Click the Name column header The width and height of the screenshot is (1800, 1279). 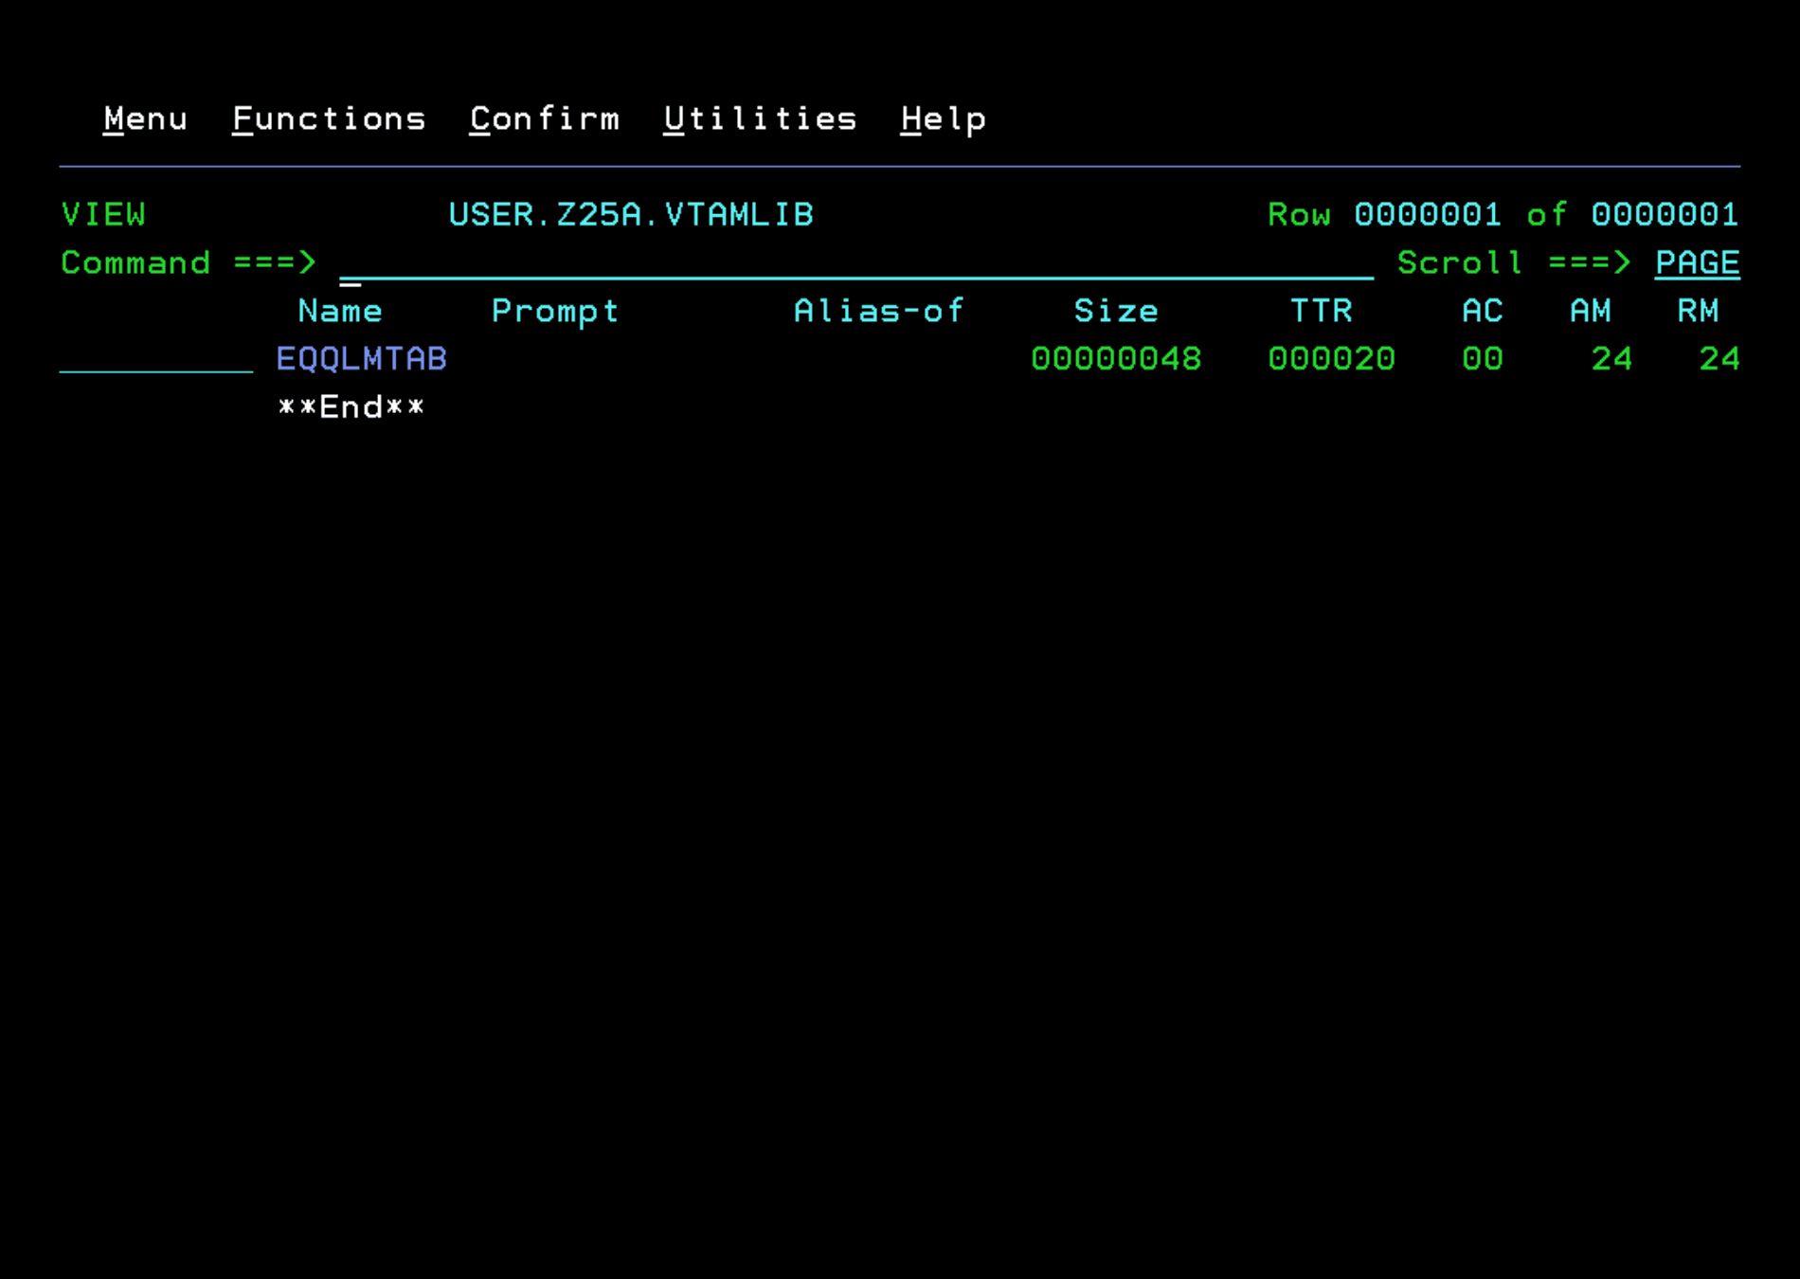340,311
